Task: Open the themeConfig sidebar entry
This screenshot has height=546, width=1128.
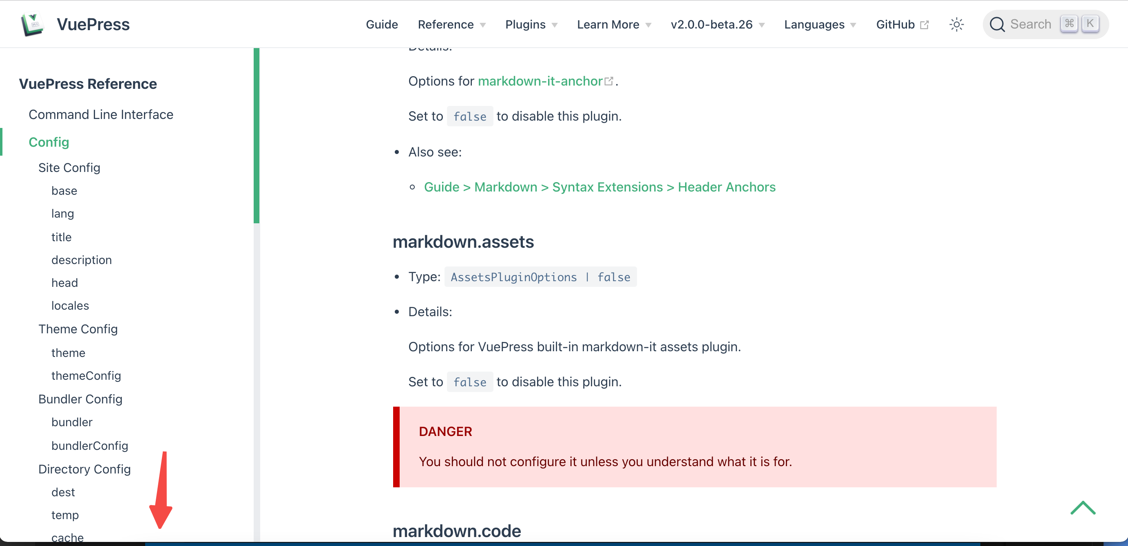Action: [86, 375]
